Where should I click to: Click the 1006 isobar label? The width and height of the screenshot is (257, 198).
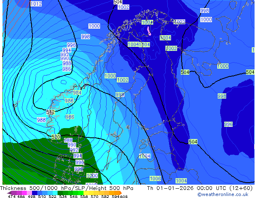[x=155, y=178]
